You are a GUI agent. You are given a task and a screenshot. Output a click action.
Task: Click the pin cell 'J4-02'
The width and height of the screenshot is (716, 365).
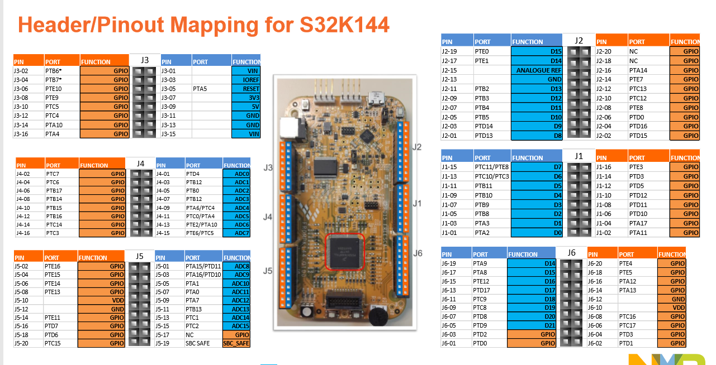30,174
